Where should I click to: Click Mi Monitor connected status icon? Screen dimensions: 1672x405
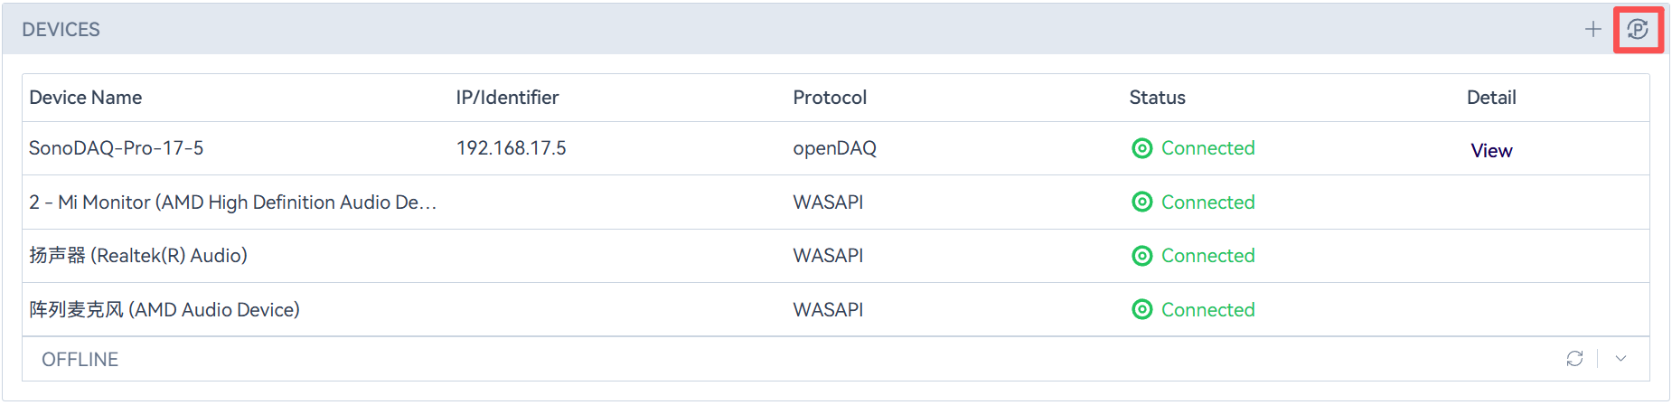(1142, 202)
